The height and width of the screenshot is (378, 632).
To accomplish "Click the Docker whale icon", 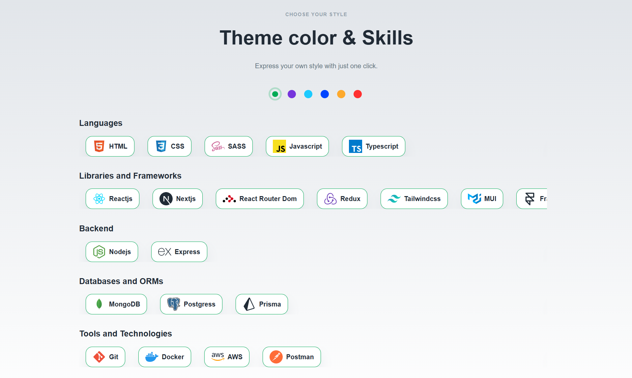I will (x=152, y=357).
